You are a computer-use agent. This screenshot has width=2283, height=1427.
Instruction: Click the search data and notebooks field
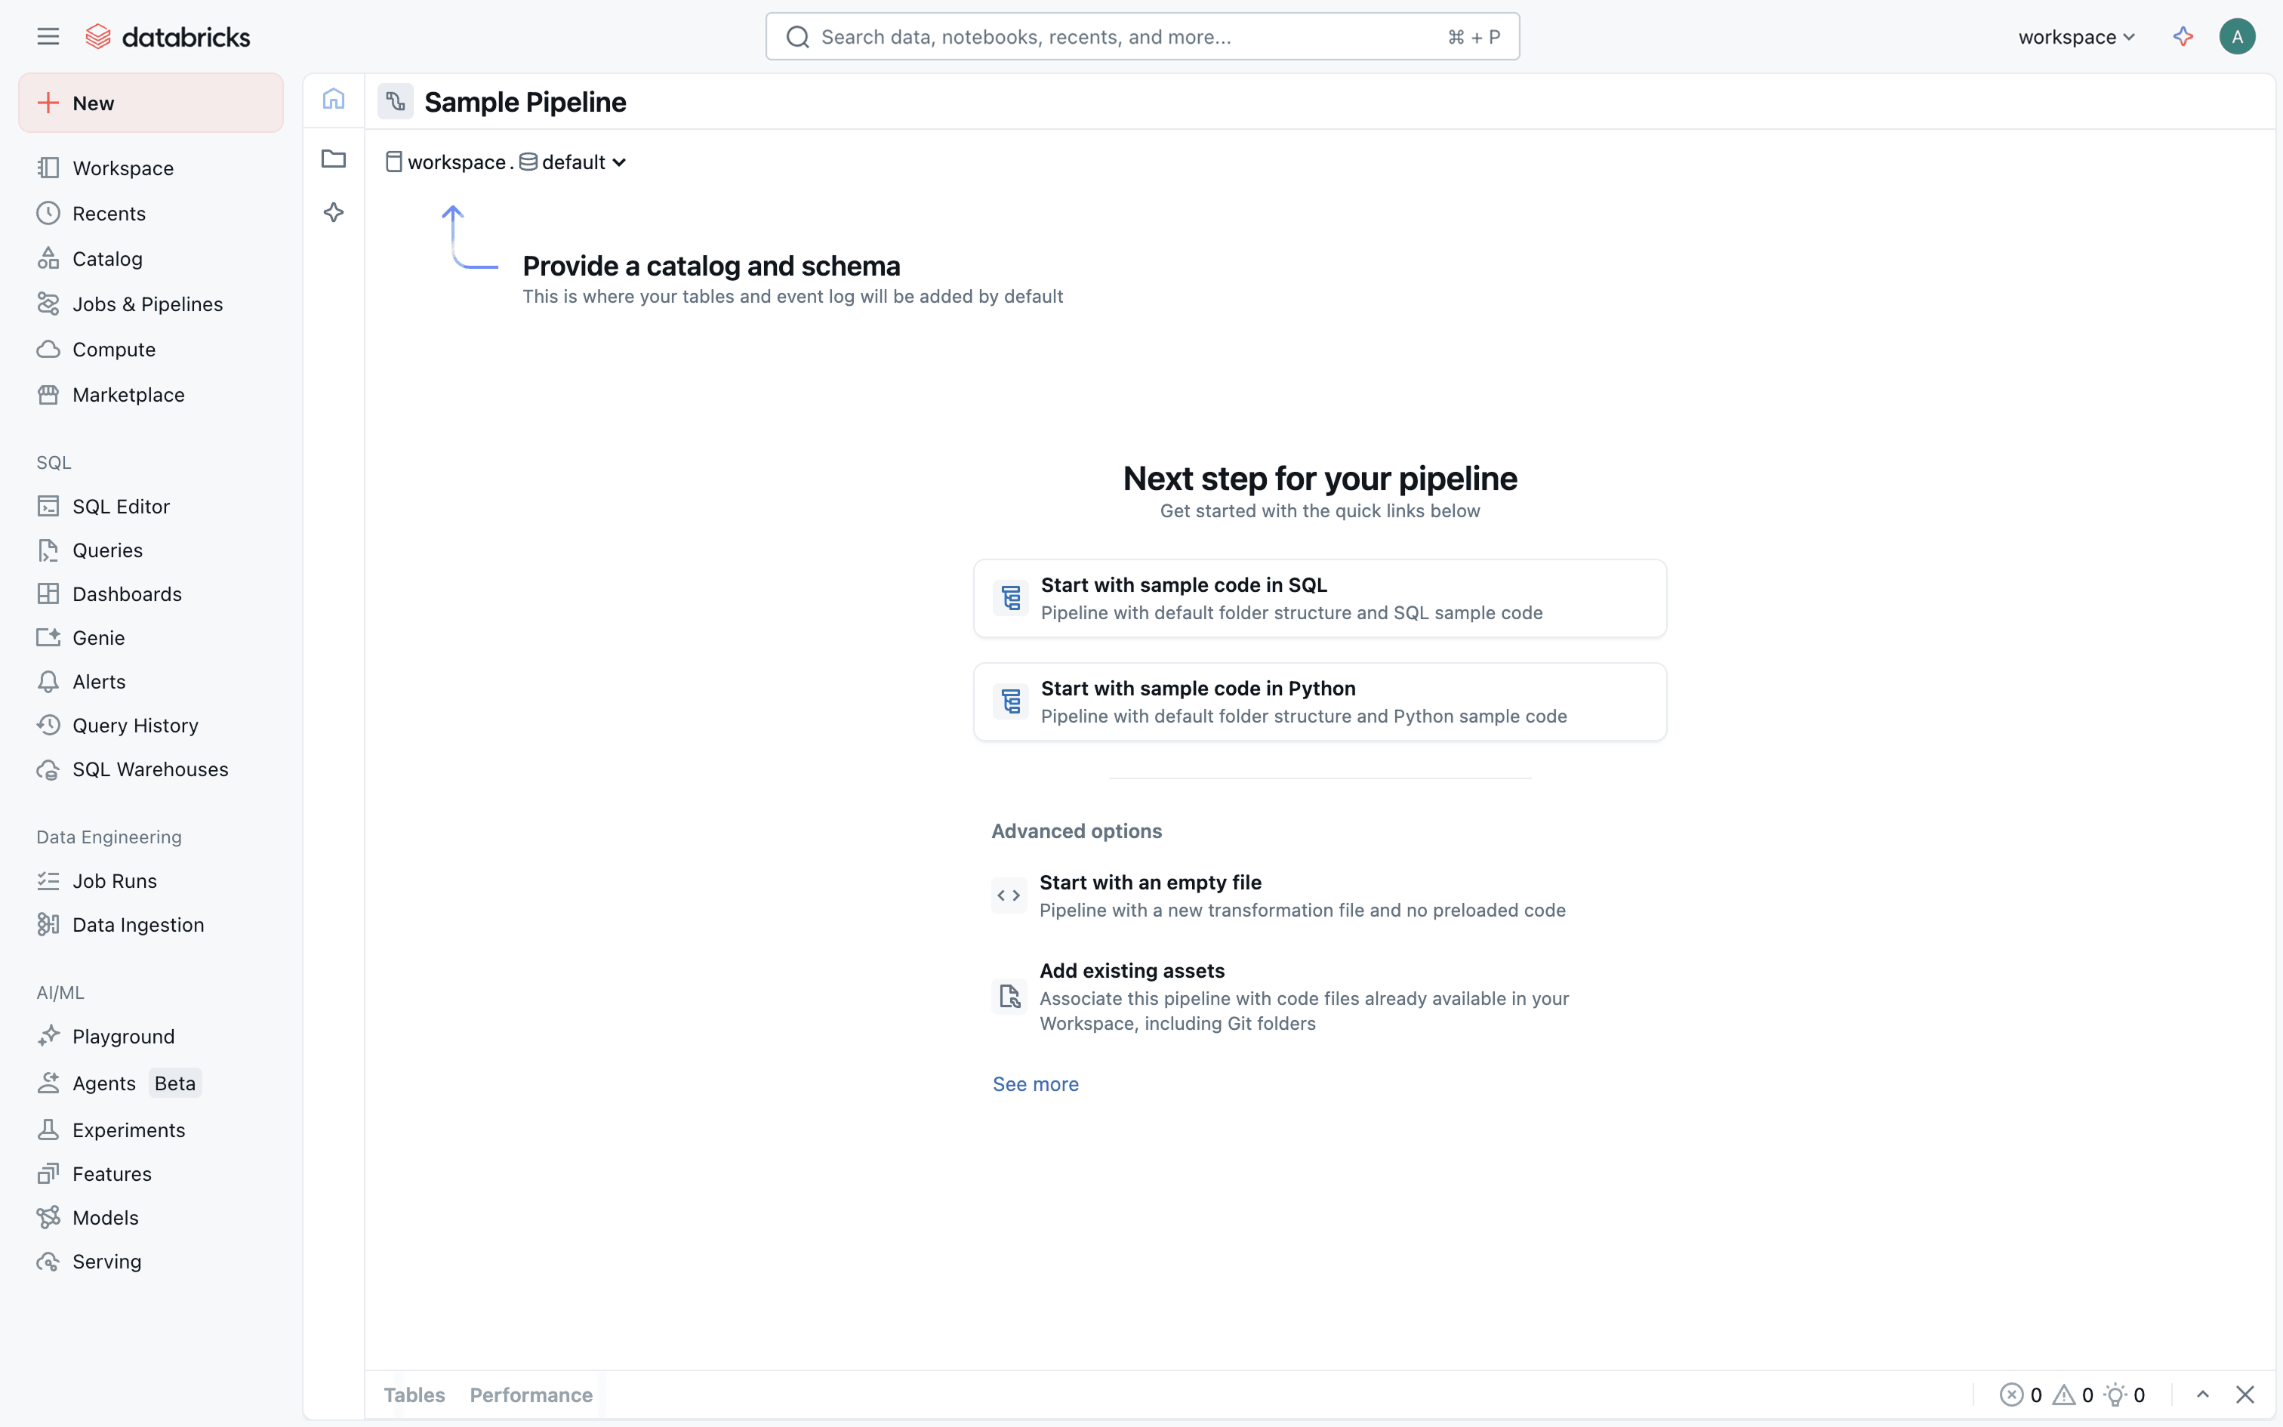(x=1141, y=37)
